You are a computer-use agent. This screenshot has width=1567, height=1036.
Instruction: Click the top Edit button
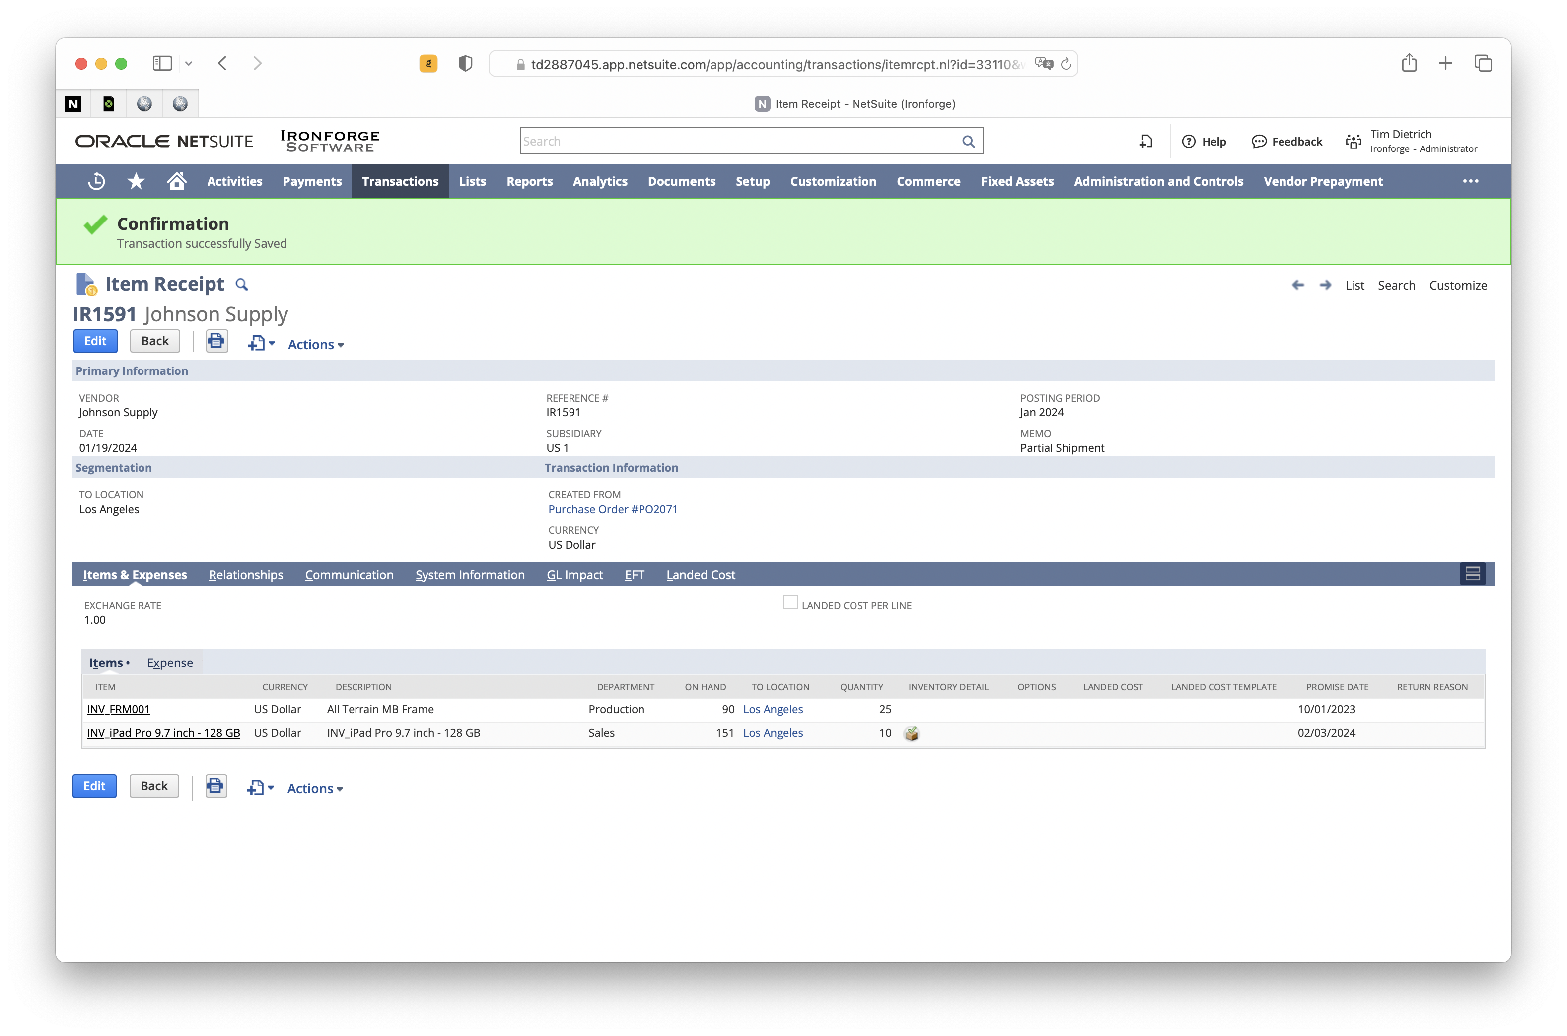95,341
